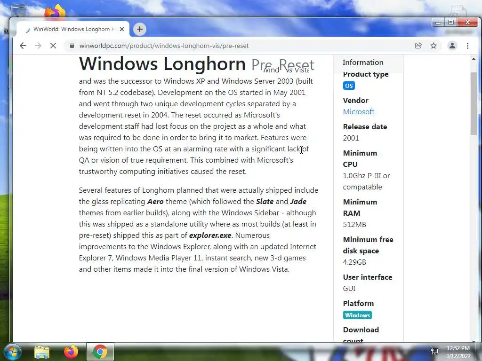Select the WinWorld: Windows Longhorn tab

coord(73,29)
